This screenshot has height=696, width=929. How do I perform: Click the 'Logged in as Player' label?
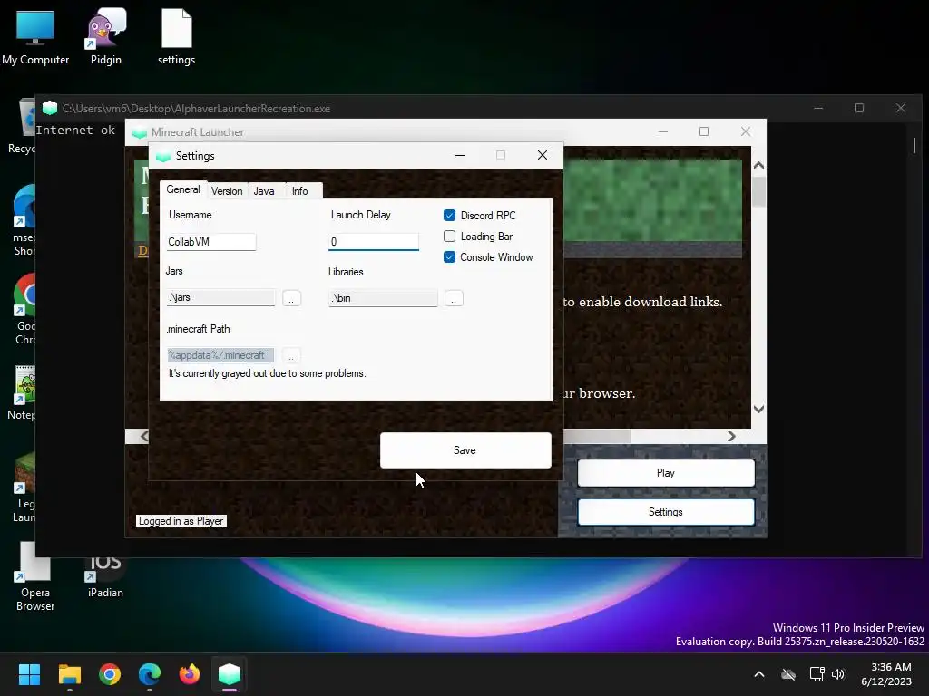(x=181, y=521)
